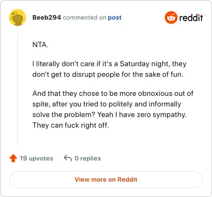Click the final line ending "right off."

point(70,125)
